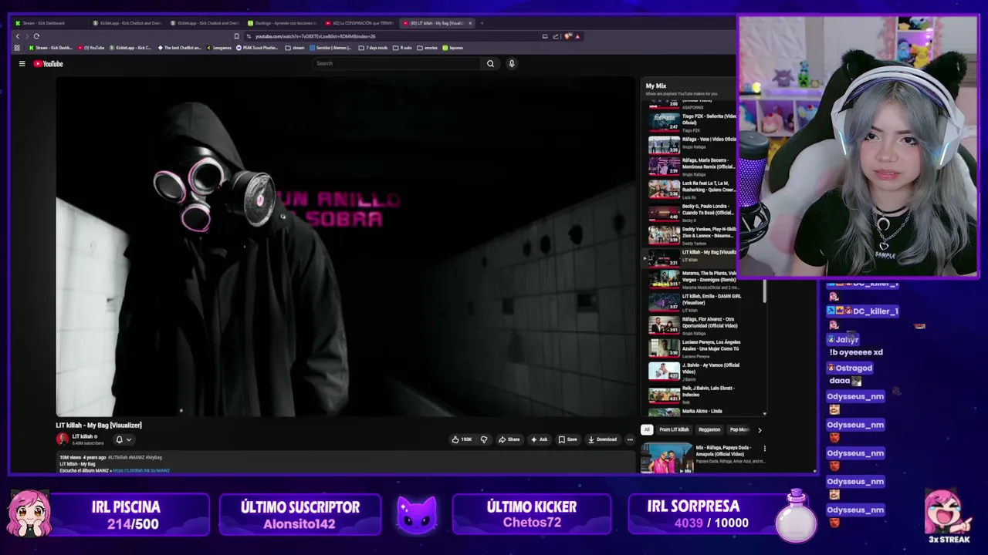Click the My Mix playlist scrollbar

tap(765, 291)
